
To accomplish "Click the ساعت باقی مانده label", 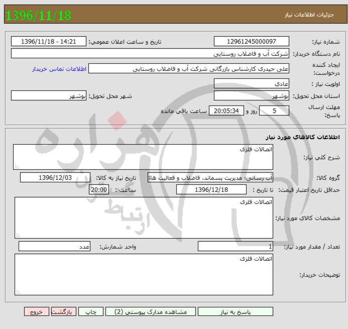I will (184, 111).
